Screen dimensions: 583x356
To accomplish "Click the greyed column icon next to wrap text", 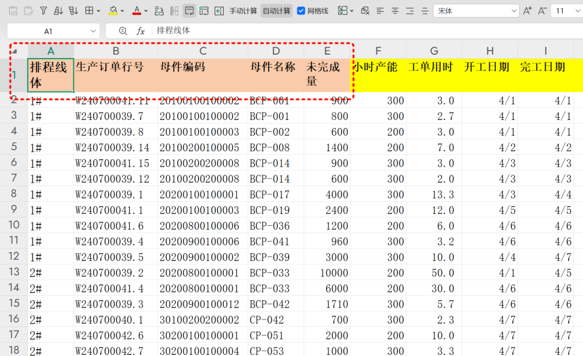I will click(x=174, y=11).
